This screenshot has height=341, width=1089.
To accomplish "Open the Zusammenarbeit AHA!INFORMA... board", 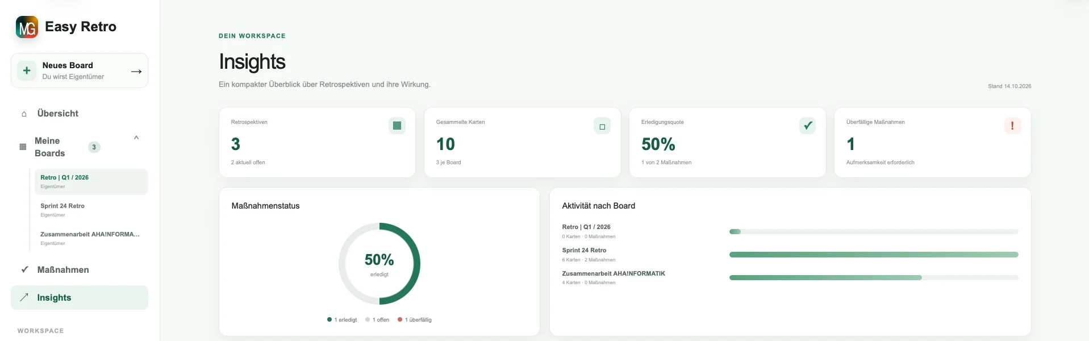I will coord(91,238).
